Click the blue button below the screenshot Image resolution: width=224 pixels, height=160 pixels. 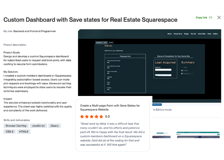pyautogui.click(x=157, y=104)
